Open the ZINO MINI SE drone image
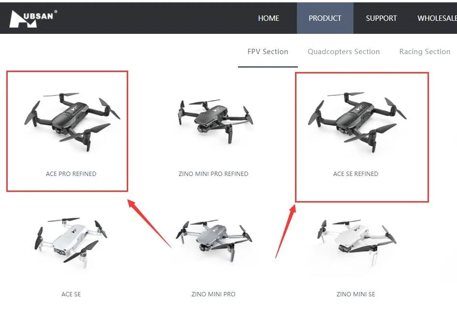Viewport: 457px width, 335px height. (x=357, y=242)
